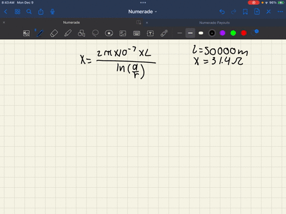Start audio recording with microphone icon

(52, 12)
